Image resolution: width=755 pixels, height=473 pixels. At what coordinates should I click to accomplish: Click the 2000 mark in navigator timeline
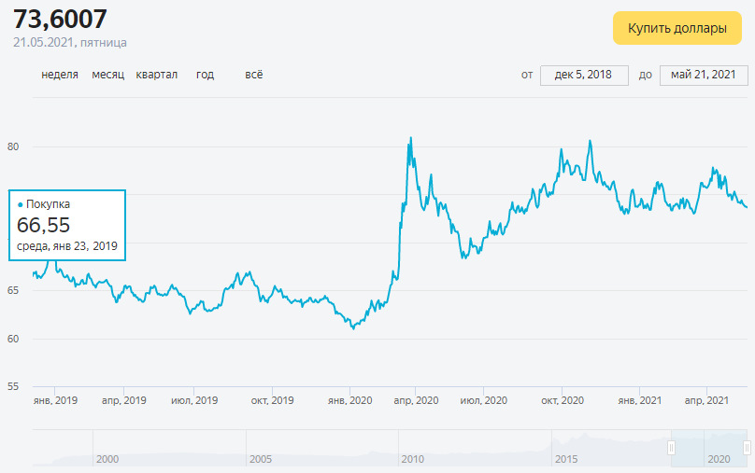point(107,460)
